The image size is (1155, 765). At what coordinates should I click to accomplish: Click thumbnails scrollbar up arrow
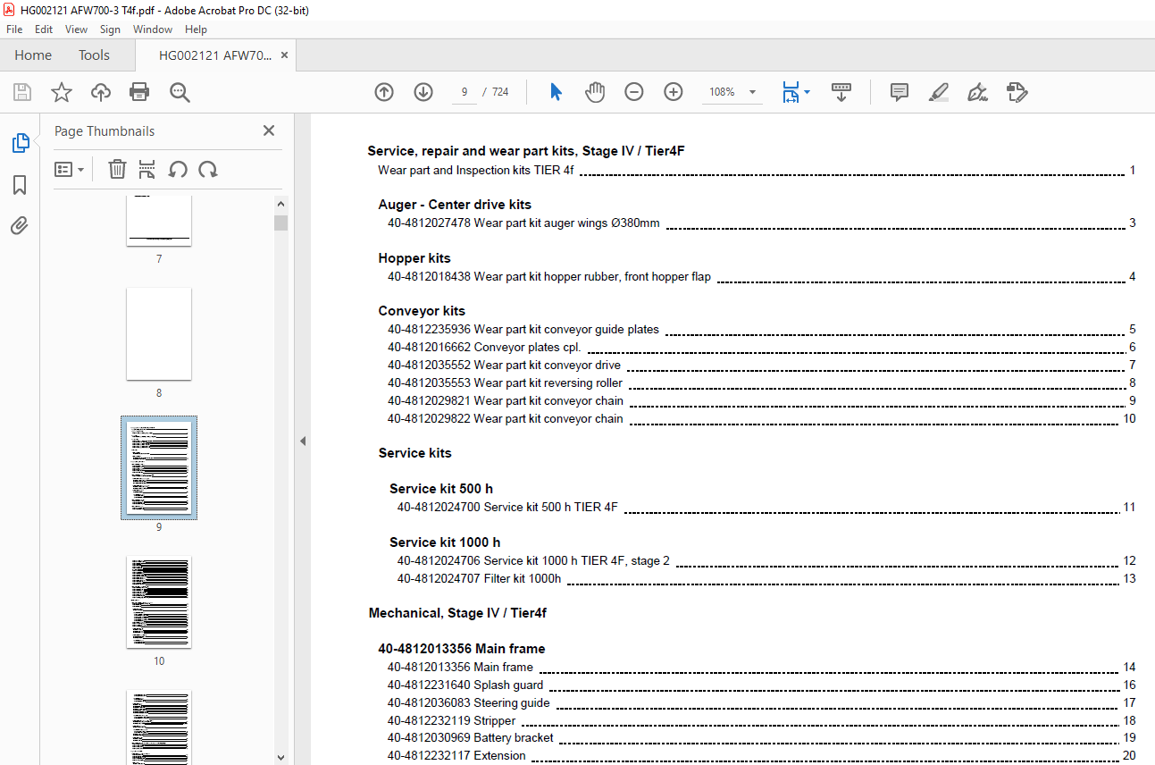pos(281,203)
